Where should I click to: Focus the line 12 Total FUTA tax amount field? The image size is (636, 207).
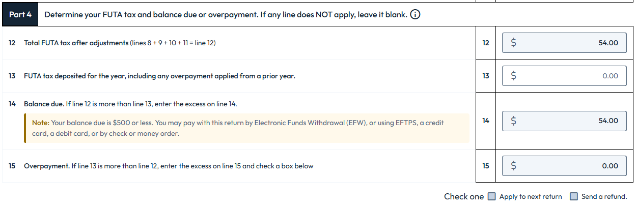(x=570, y=43)
